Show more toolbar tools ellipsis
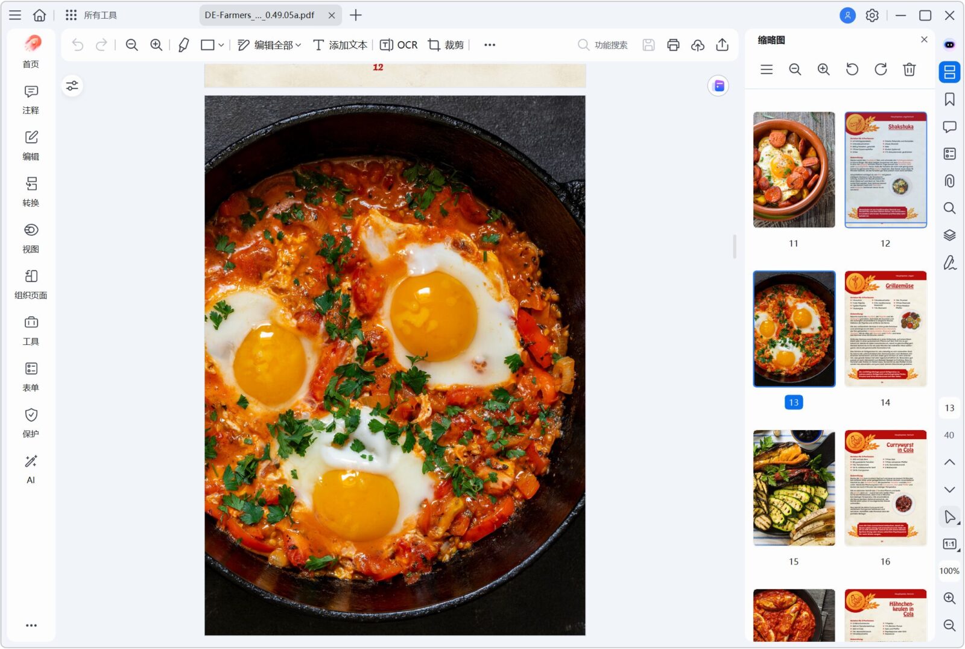Screen dimensions: 965x649 coord(490,45)
